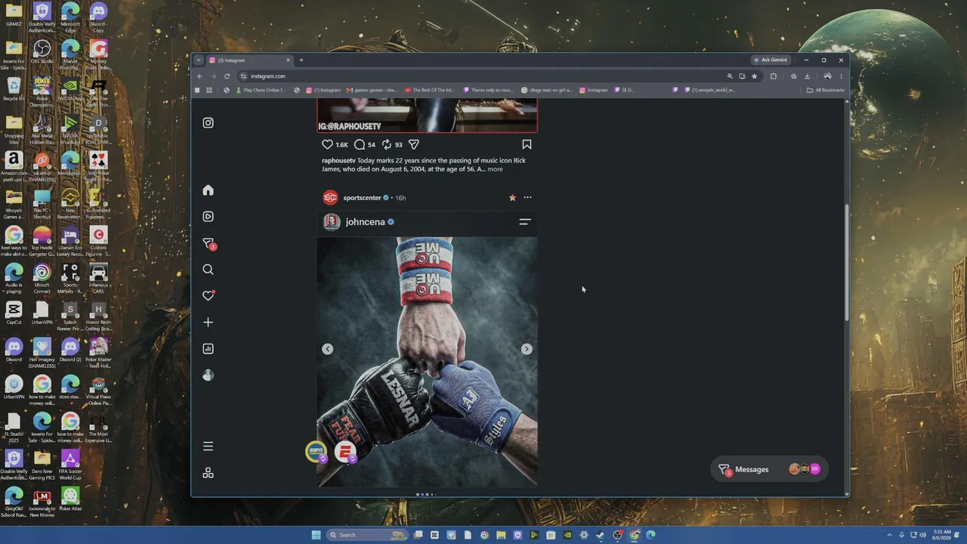The image size is (967, 544).
Task: Bookmark this page with the star
Action: point(754,76)
